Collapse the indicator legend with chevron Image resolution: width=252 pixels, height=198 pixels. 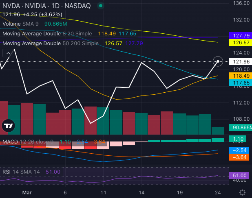pos(8,53)
